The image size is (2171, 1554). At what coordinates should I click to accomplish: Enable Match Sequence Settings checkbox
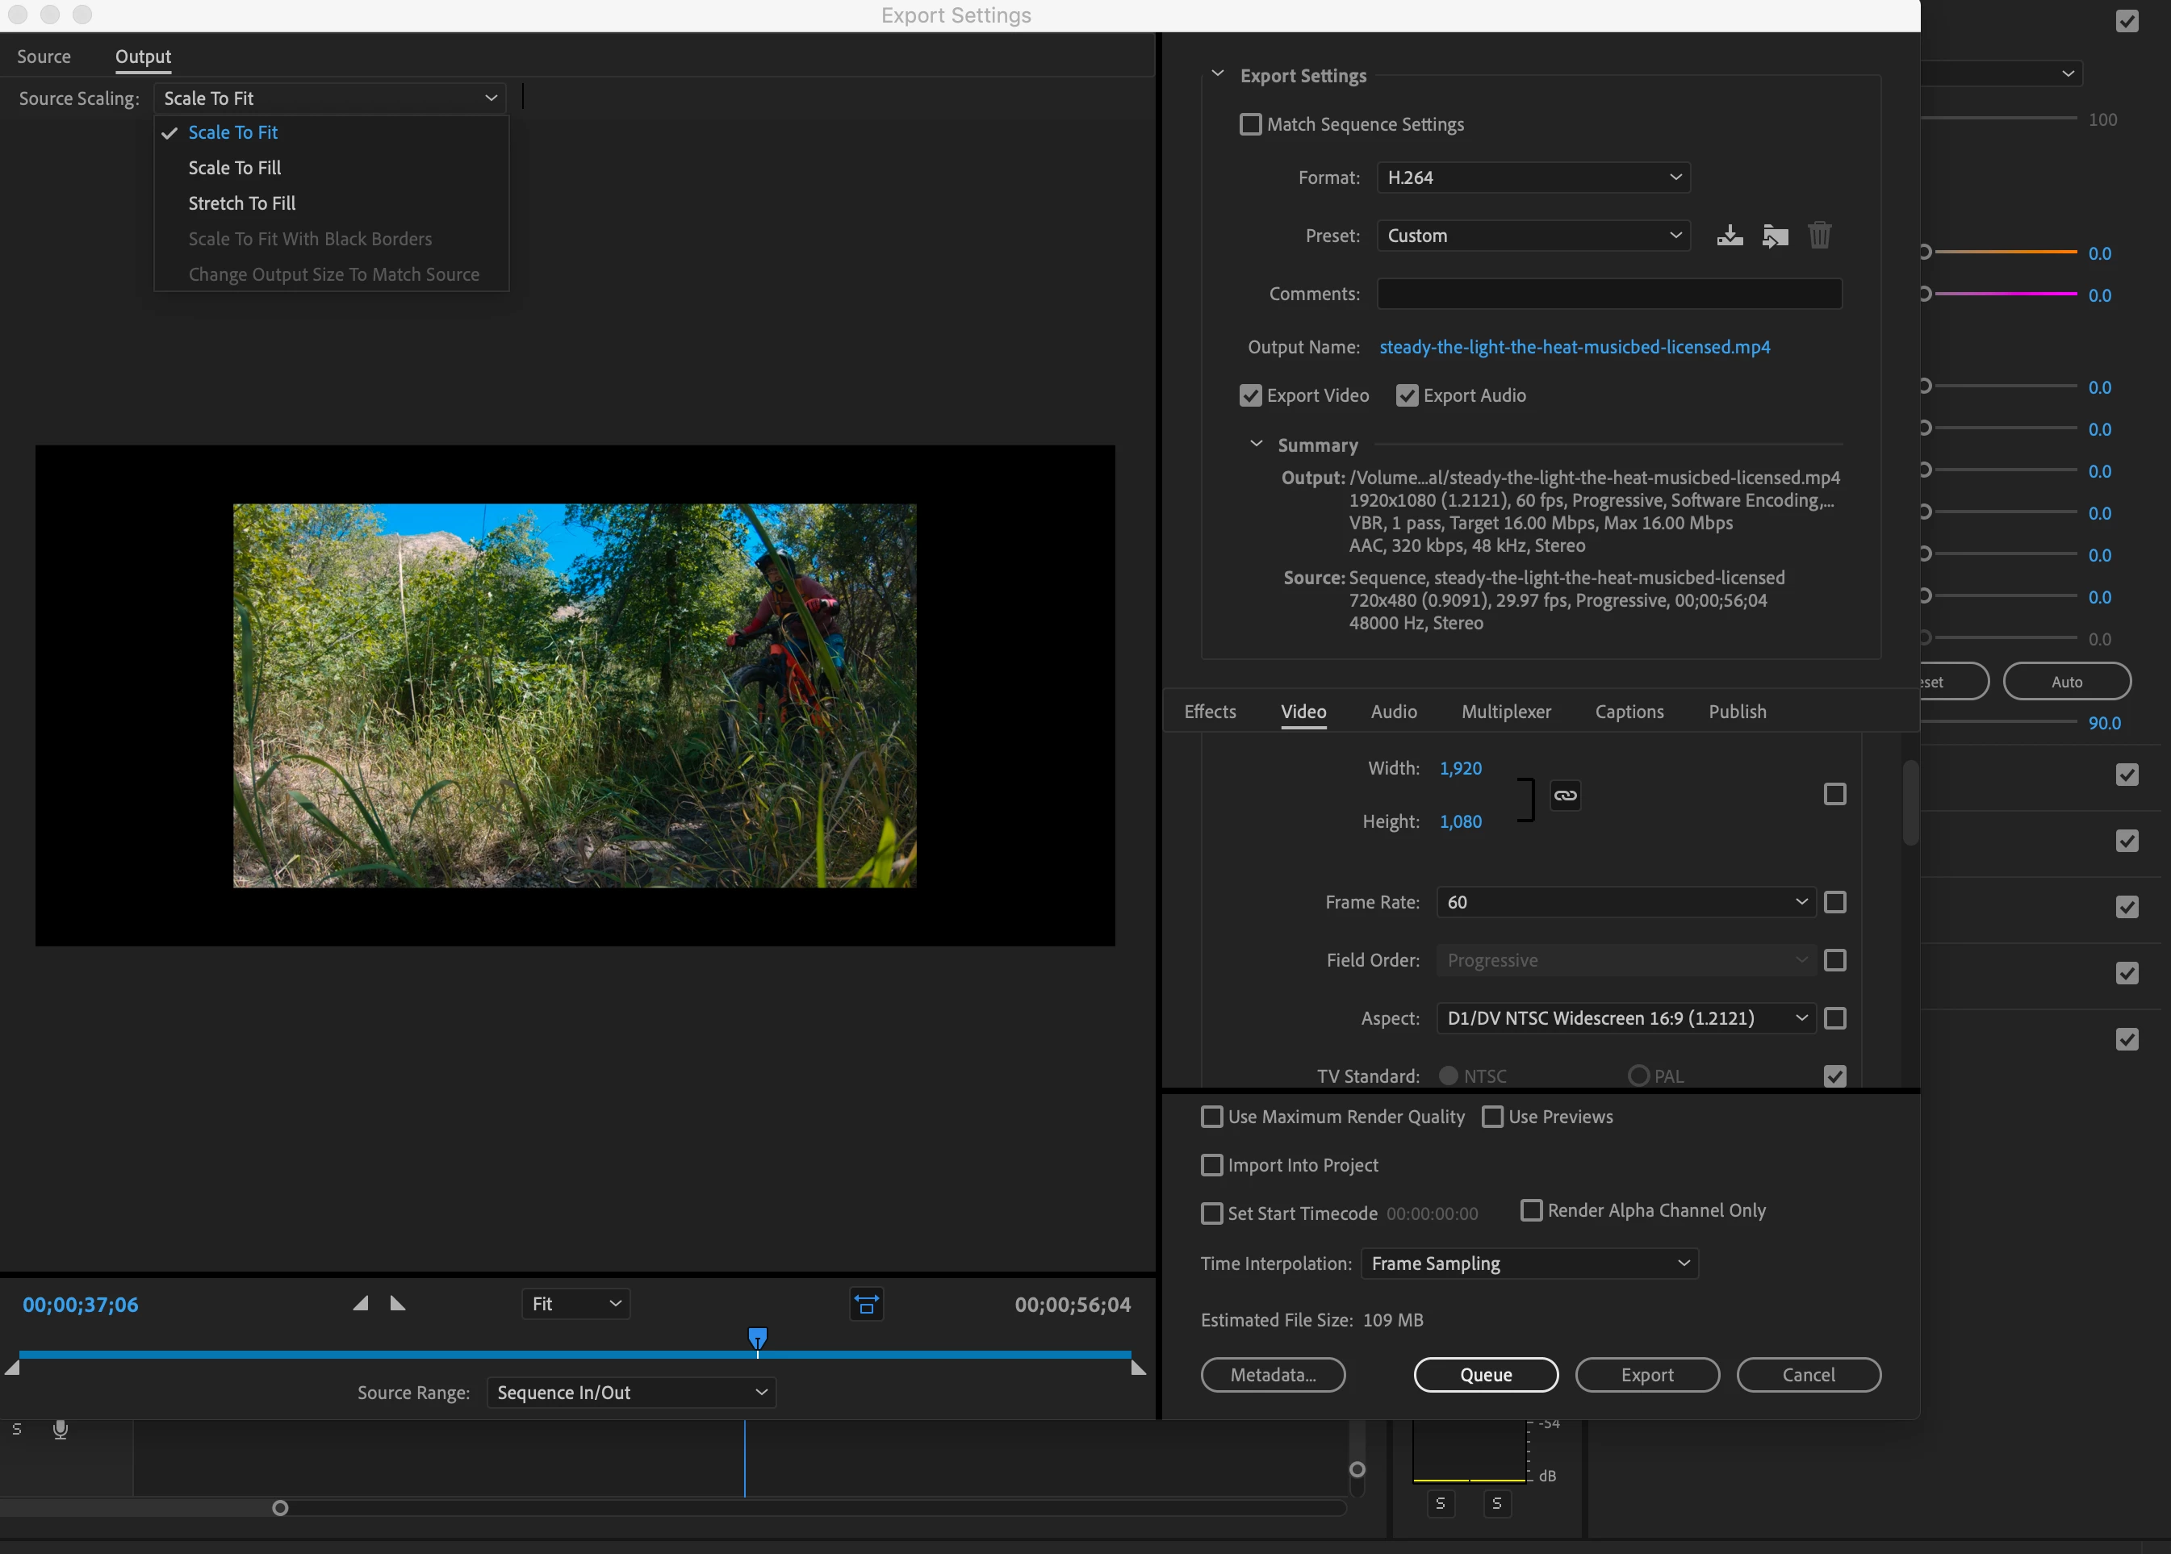(x=1250, y=124)
